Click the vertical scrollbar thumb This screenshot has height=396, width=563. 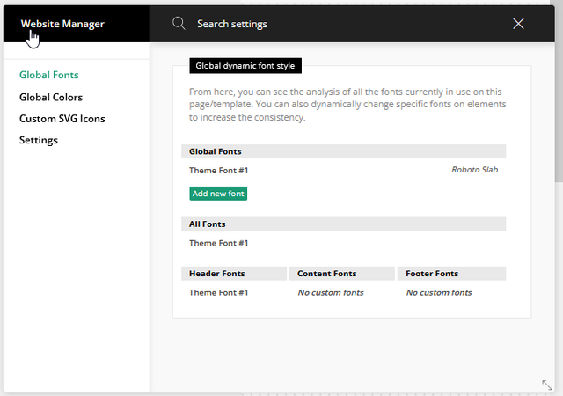[x=559, y=93]
